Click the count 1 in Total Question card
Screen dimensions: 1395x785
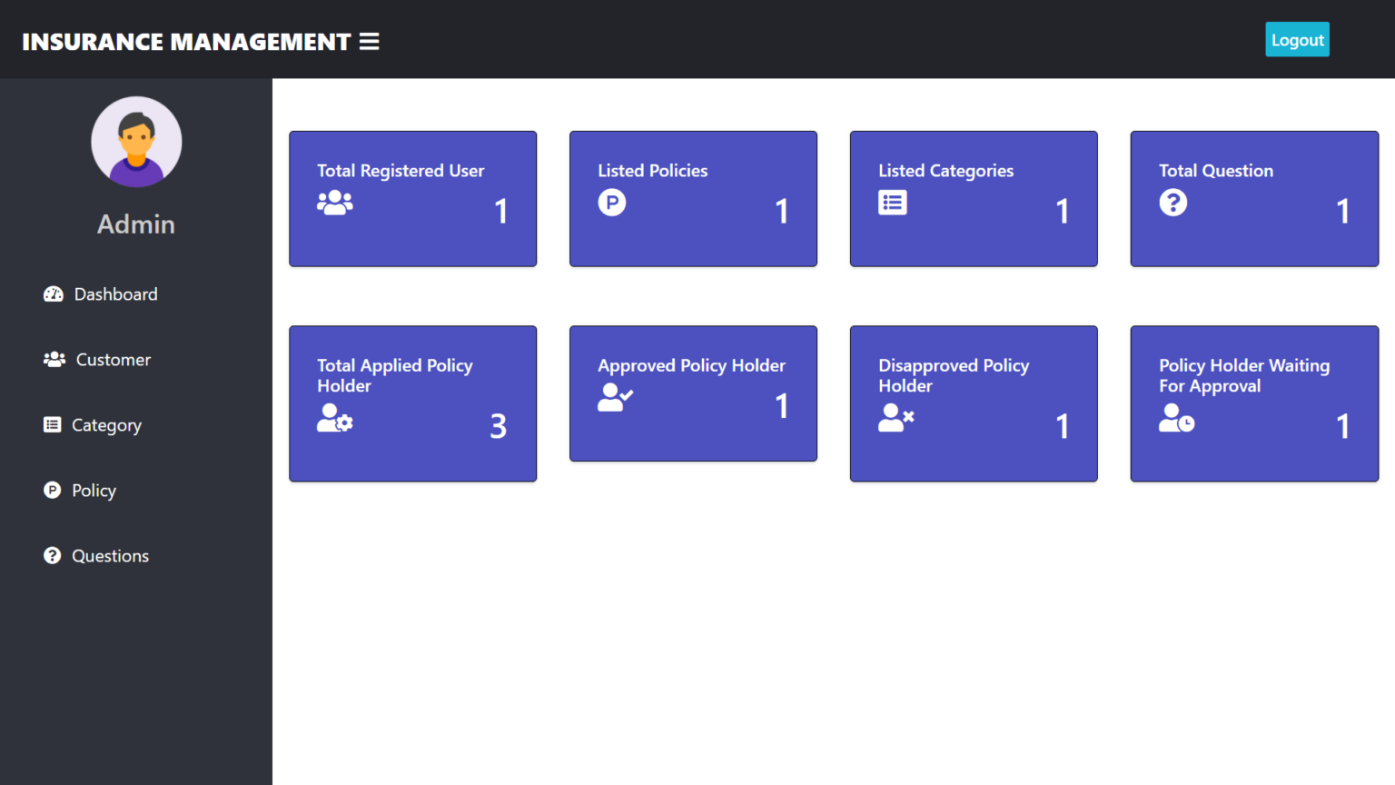click(1342, 211)
